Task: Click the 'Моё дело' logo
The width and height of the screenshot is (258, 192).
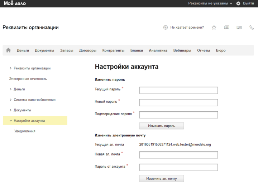Action: [x=15, y=3]
